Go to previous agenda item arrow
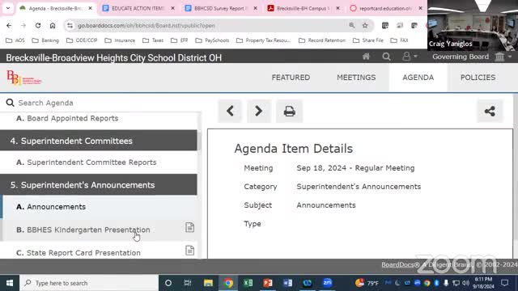Viewport: 518px width, 291px height. (230, 111)
